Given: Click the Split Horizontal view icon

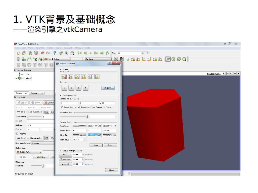Looking at the screenshot, I should pyautogui.click(x=224, y=73).
